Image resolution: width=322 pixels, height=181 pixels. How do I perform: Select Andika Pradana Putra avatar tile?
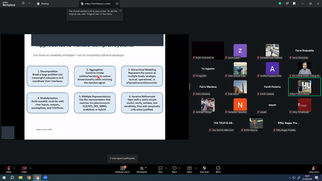272,69
